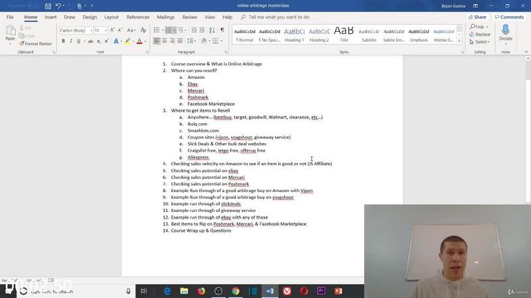531x298 pixels.
Task: Apply yellow text highlight color
Action: tap(127, 41)
